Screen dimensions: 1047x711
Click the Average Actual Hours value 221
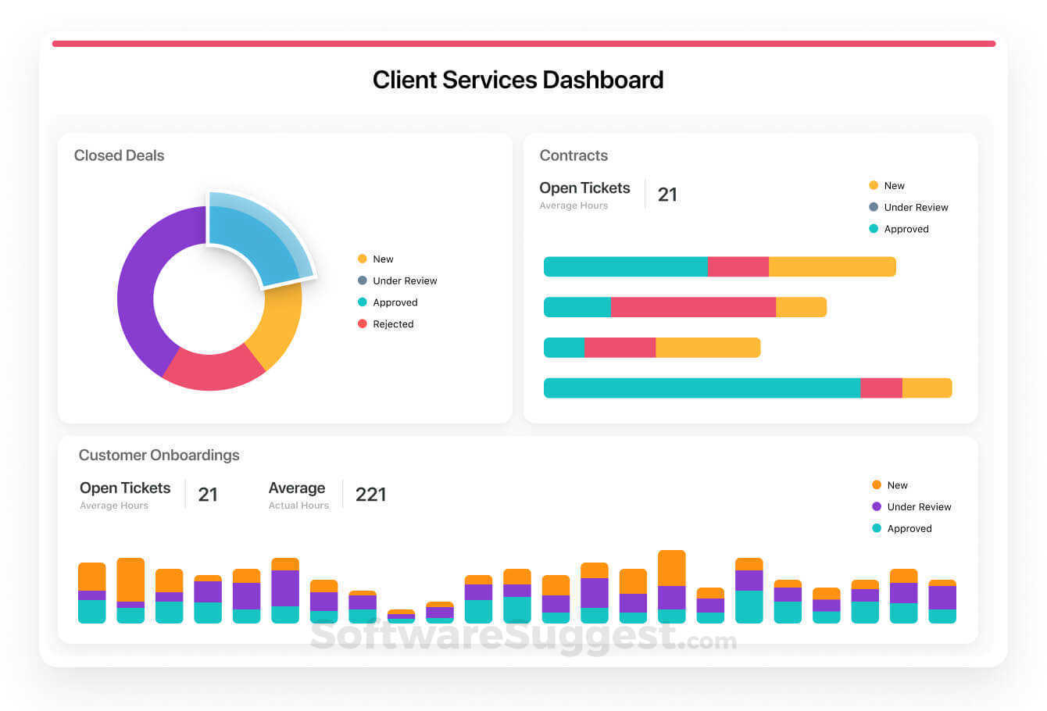click(x=370, y=494)
